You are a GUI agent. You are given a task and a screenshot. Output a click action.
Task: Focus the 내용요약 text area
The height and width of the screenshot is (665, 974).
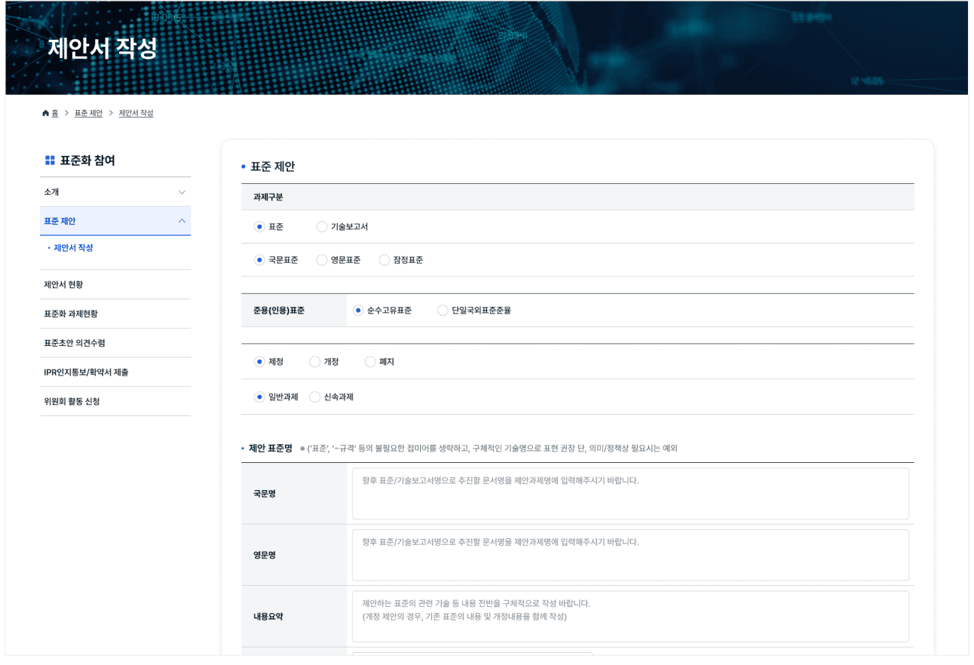pyautogui.click(x=629, y=617)
